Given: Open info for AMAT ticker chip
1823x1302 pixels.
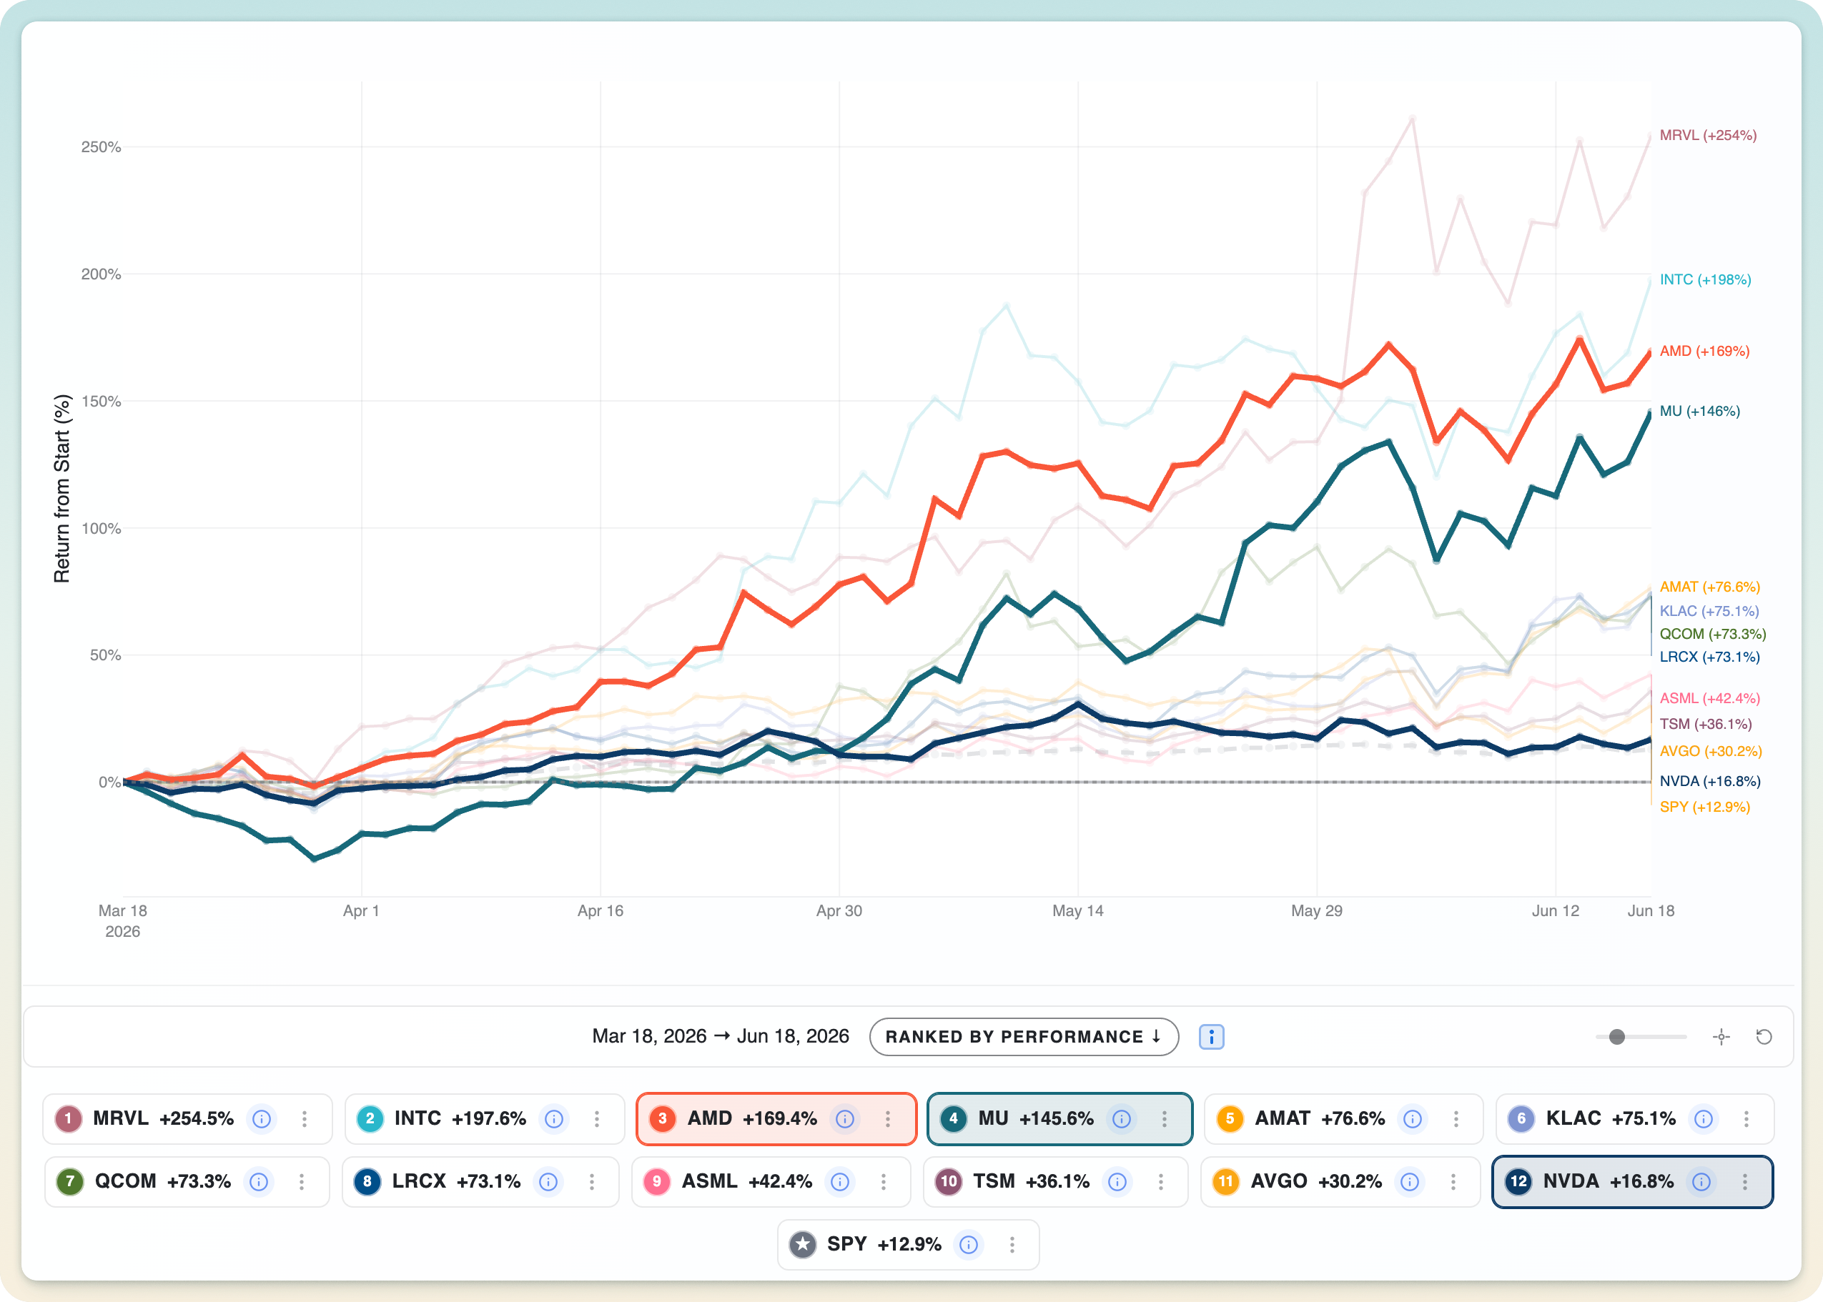Looking at the screenshot, I should click(x=1413, y=1118).
